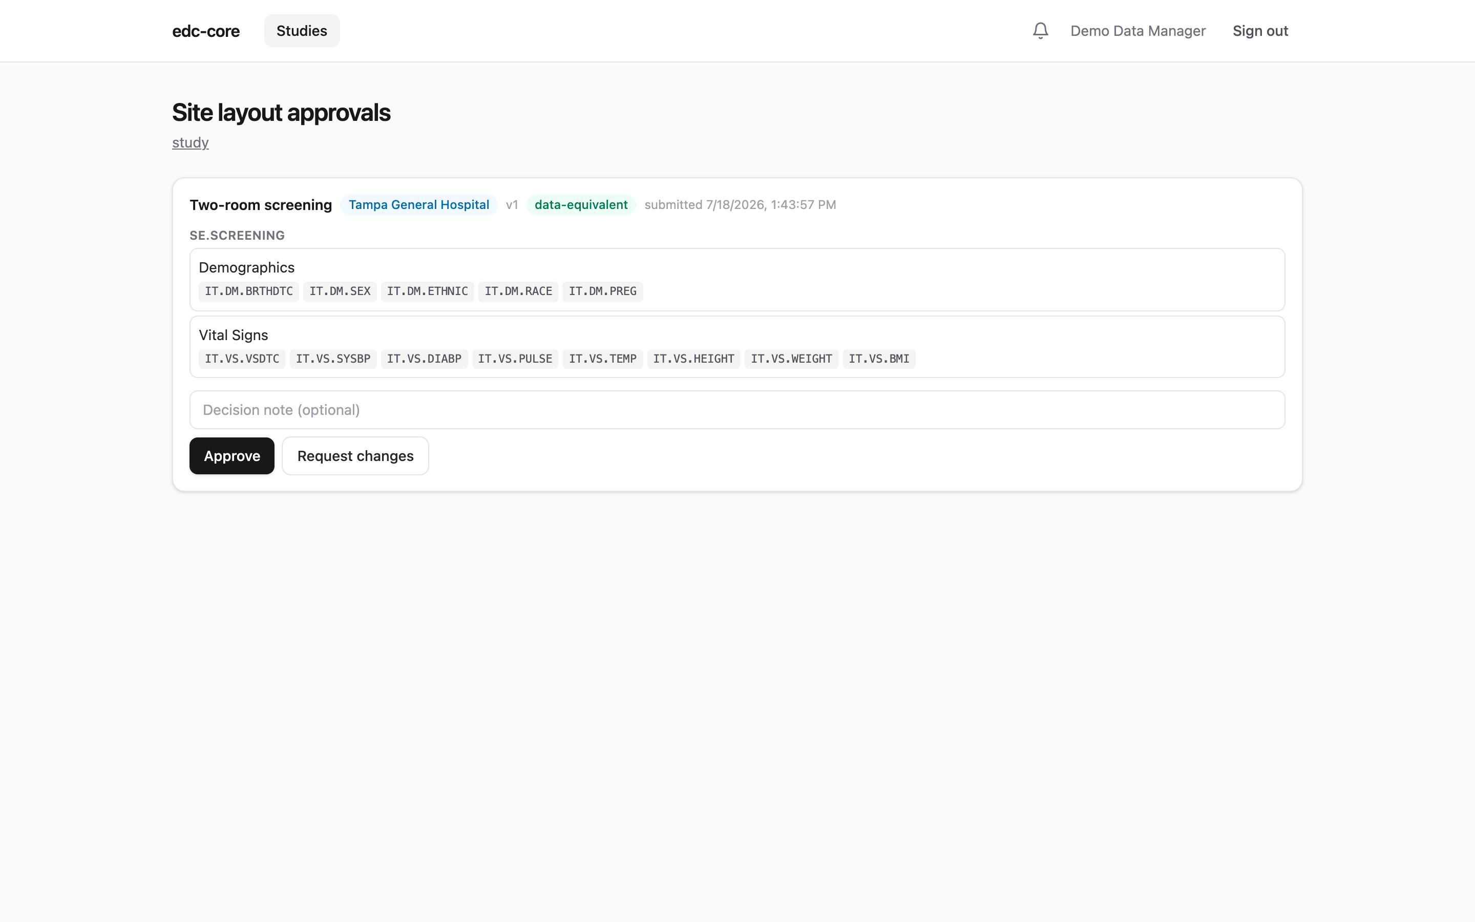Image resolution: width=1475 pixels, height=922 pixels.
Task: Follow the study breadcrumb link
Action: click(190, 143)
